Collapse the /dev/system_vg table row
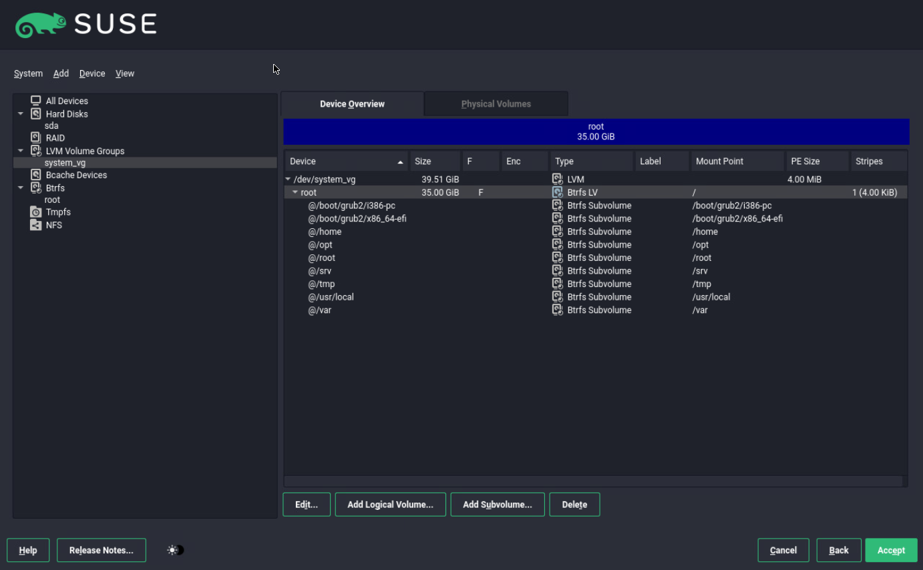This screenshot has width=923, height=570. tap(289, 180)
